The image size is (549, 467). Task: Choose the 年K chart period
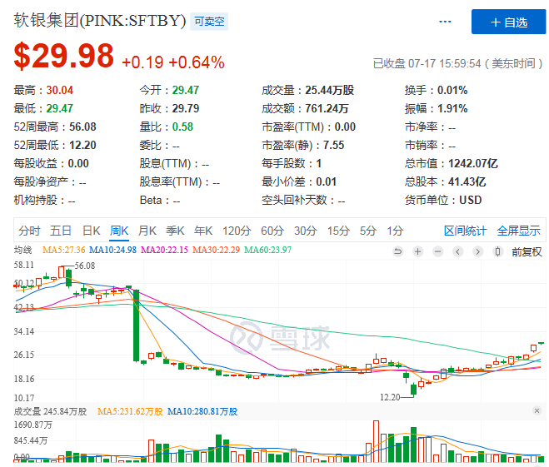click(x=203, y=231)
